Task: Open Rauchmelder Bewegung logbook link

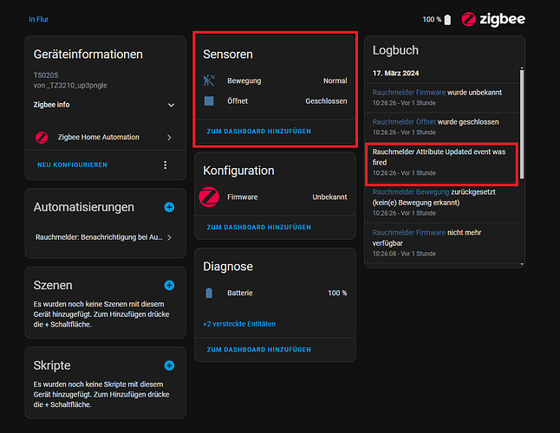Action: 411,192
